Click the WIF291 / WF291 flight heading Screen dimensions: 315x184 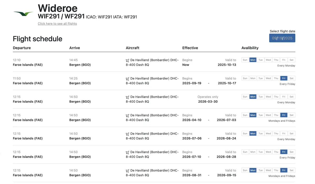[61, 16]
